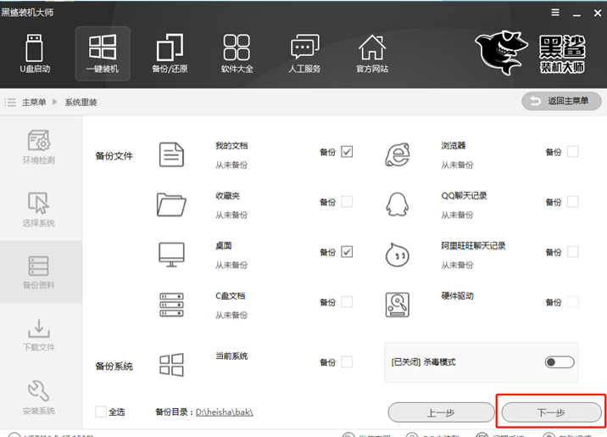Click the 收藏夹 folder icon
607x437 pixels.
pyautogui.click(x=171, y=204)
